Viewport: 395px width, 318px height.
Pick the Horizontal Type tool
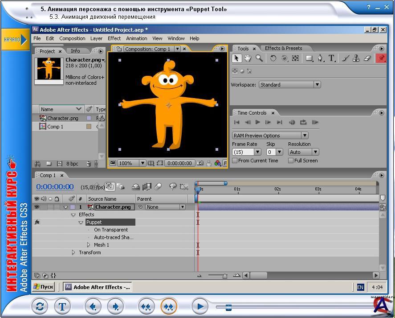click(332, 58)
